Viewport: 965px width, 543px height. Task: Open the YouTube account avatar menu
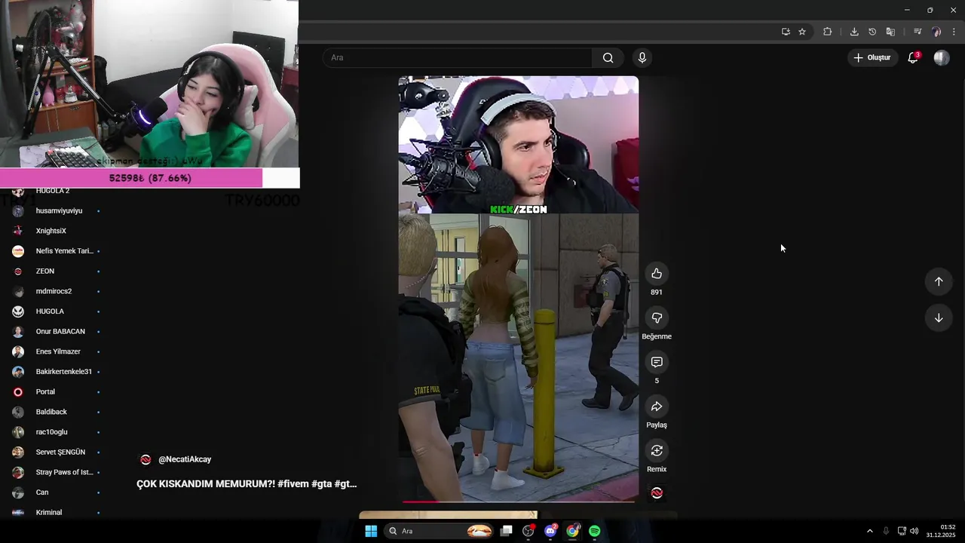click(x=942, y=58)
